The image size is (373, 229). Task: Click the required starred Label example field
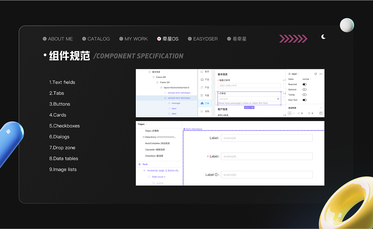point(267,156)
